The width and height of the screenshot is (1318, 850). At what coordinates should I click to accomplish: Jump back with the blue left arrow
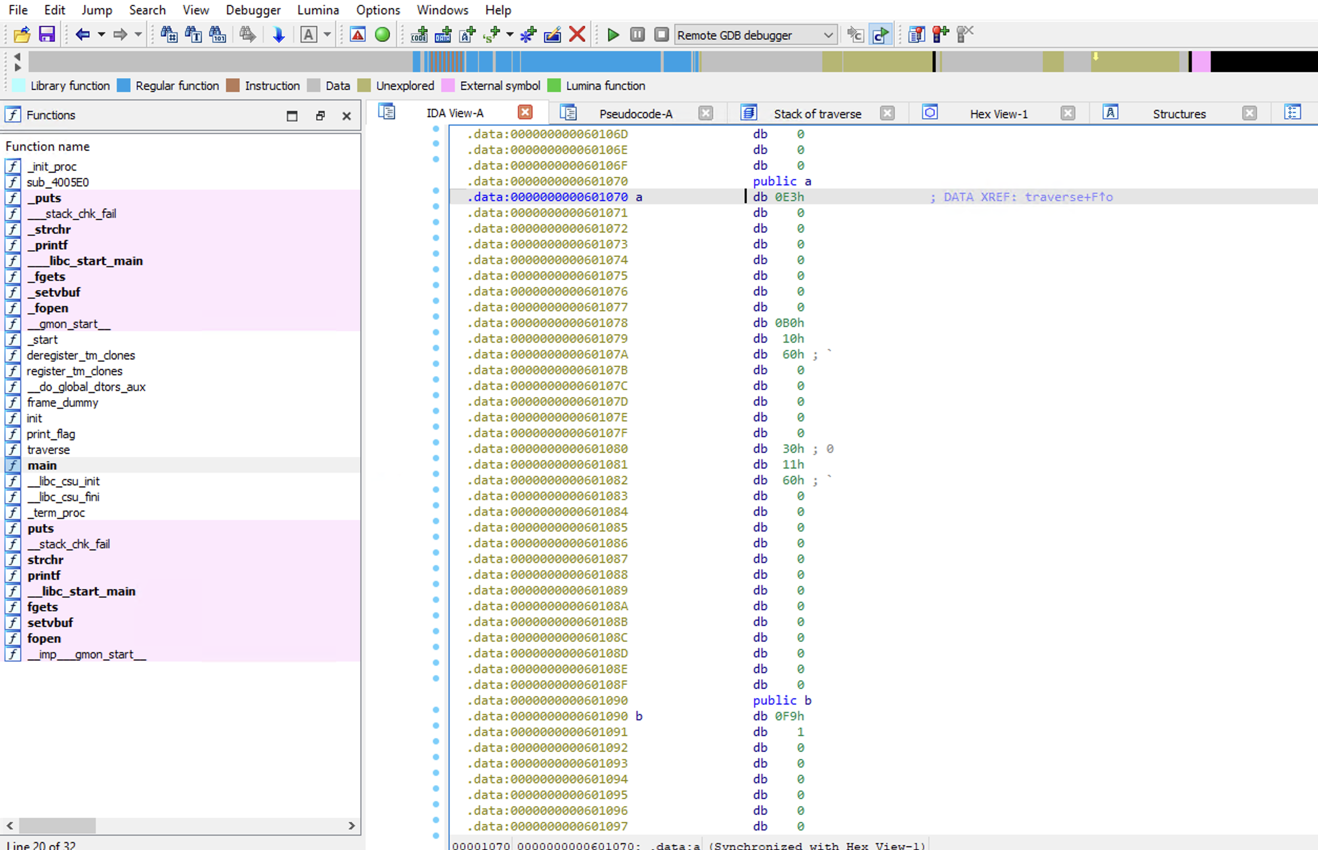[x=82, y=35]
